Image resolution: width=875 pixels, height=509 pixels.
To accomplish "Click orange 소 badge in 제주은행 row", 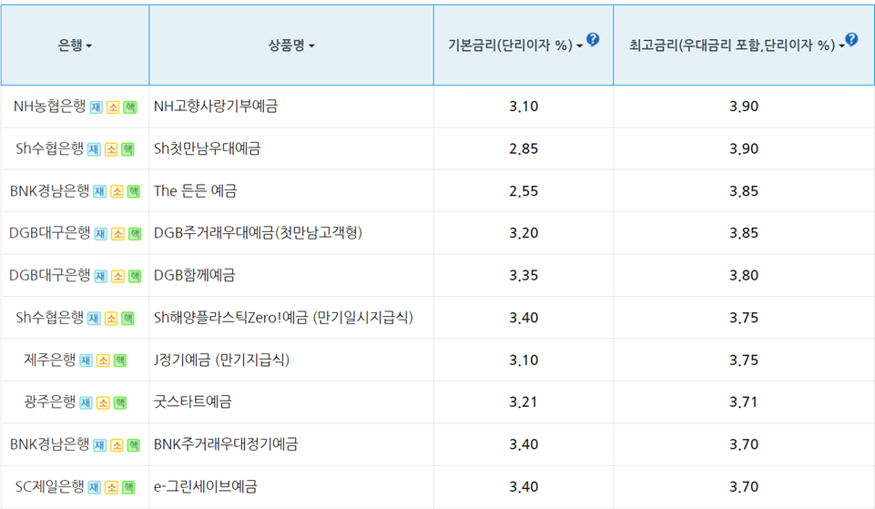I will pyautogui.click(x=103, y=361).
